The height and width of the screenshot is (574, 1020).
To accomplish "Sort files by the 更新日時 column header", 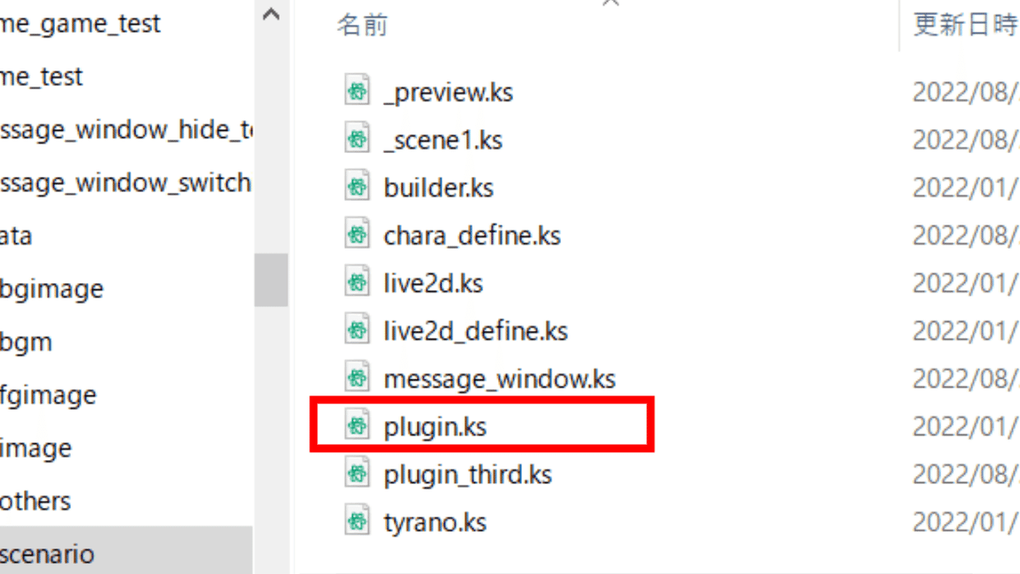I will 964,25.
